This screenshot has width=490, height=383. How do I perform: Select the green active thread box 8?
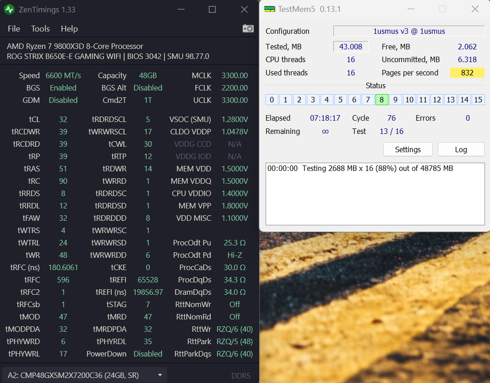coord(381,100)
